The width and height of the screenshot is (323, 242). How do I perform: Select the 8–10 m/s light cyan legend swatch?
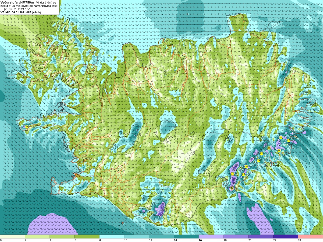coord(112,237)
